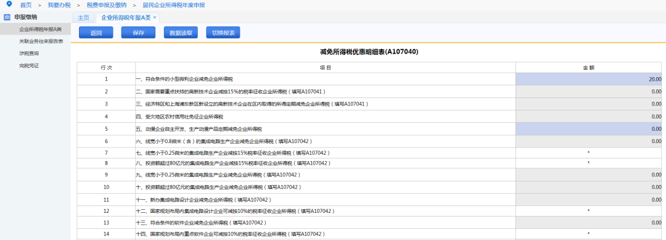Click the 切换报表 button
Image resolution: width=666 pixels, height=240 pixels.
(x=223, y=33)
